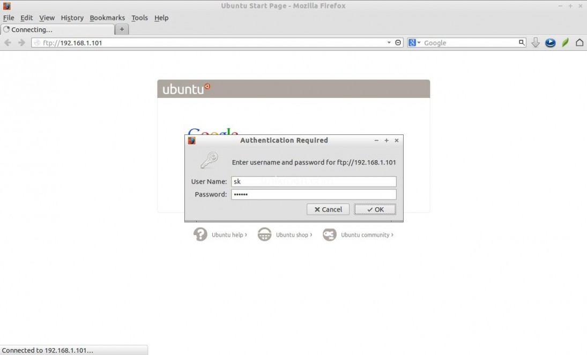Screen dimensions: 587x355
Task: Open the Ubuntu help link
Action: click(x=229, y=235)
